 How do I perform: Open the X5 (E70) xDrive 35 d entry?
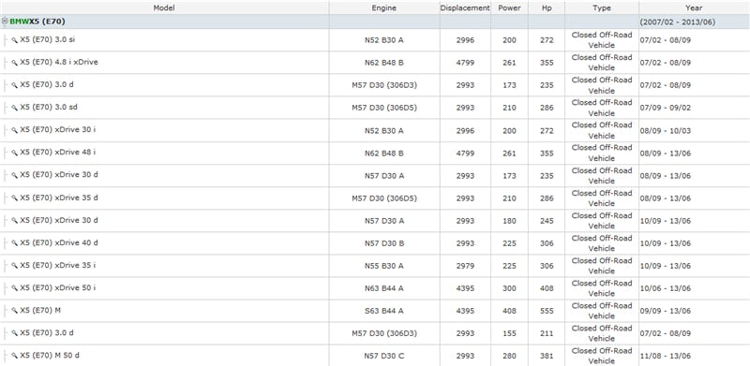(x=59, y=198)
